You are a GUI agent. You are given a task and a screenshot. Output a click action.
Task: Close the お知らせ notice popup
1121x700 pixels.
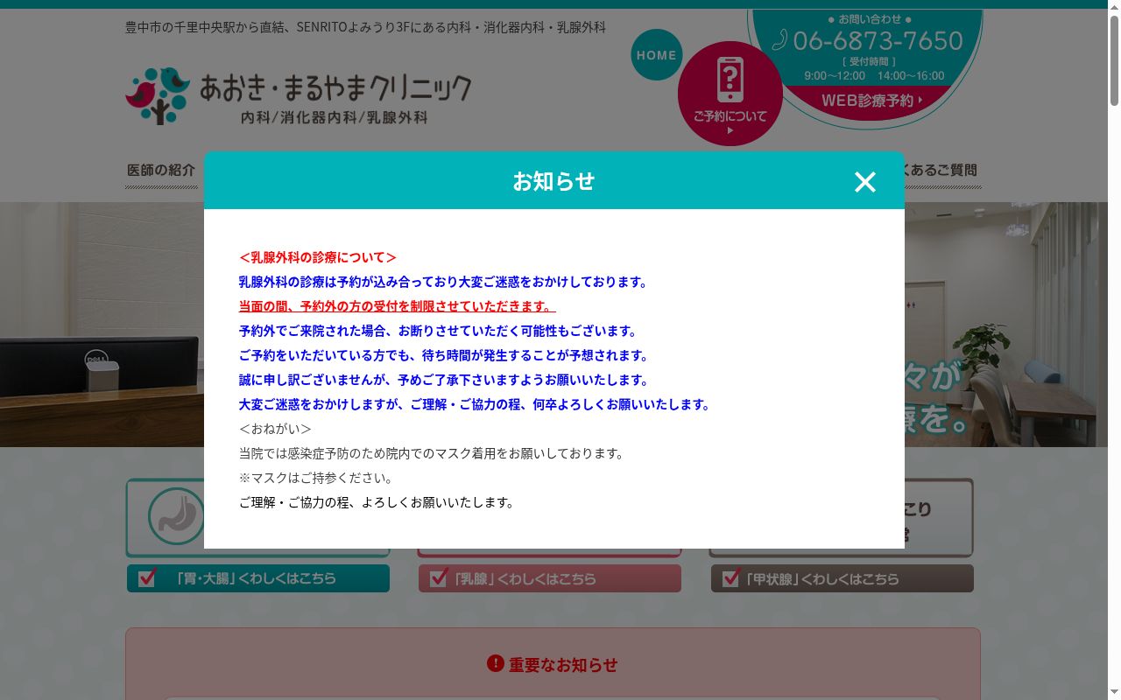pyautogui.click(x=865, y=181)
